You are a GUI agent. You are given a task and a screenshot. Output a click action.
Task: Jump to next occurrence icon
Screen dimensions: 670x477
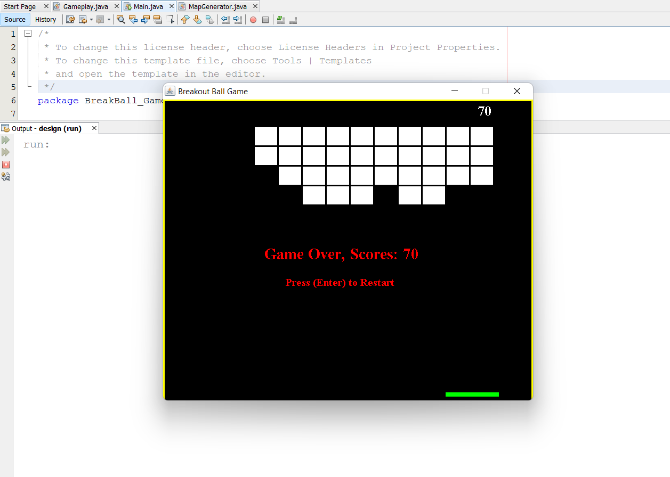tap(146, 20)
